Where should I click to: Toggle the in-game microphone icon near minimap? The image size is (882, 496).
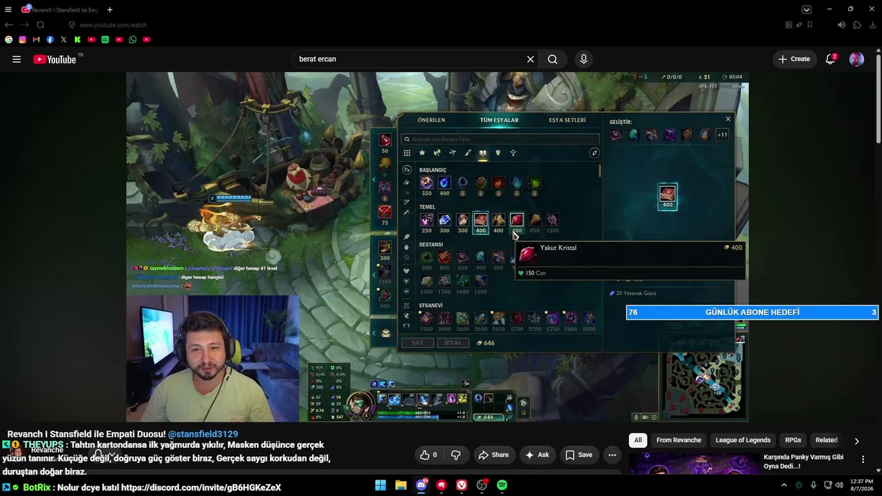(x=637, y=417)
